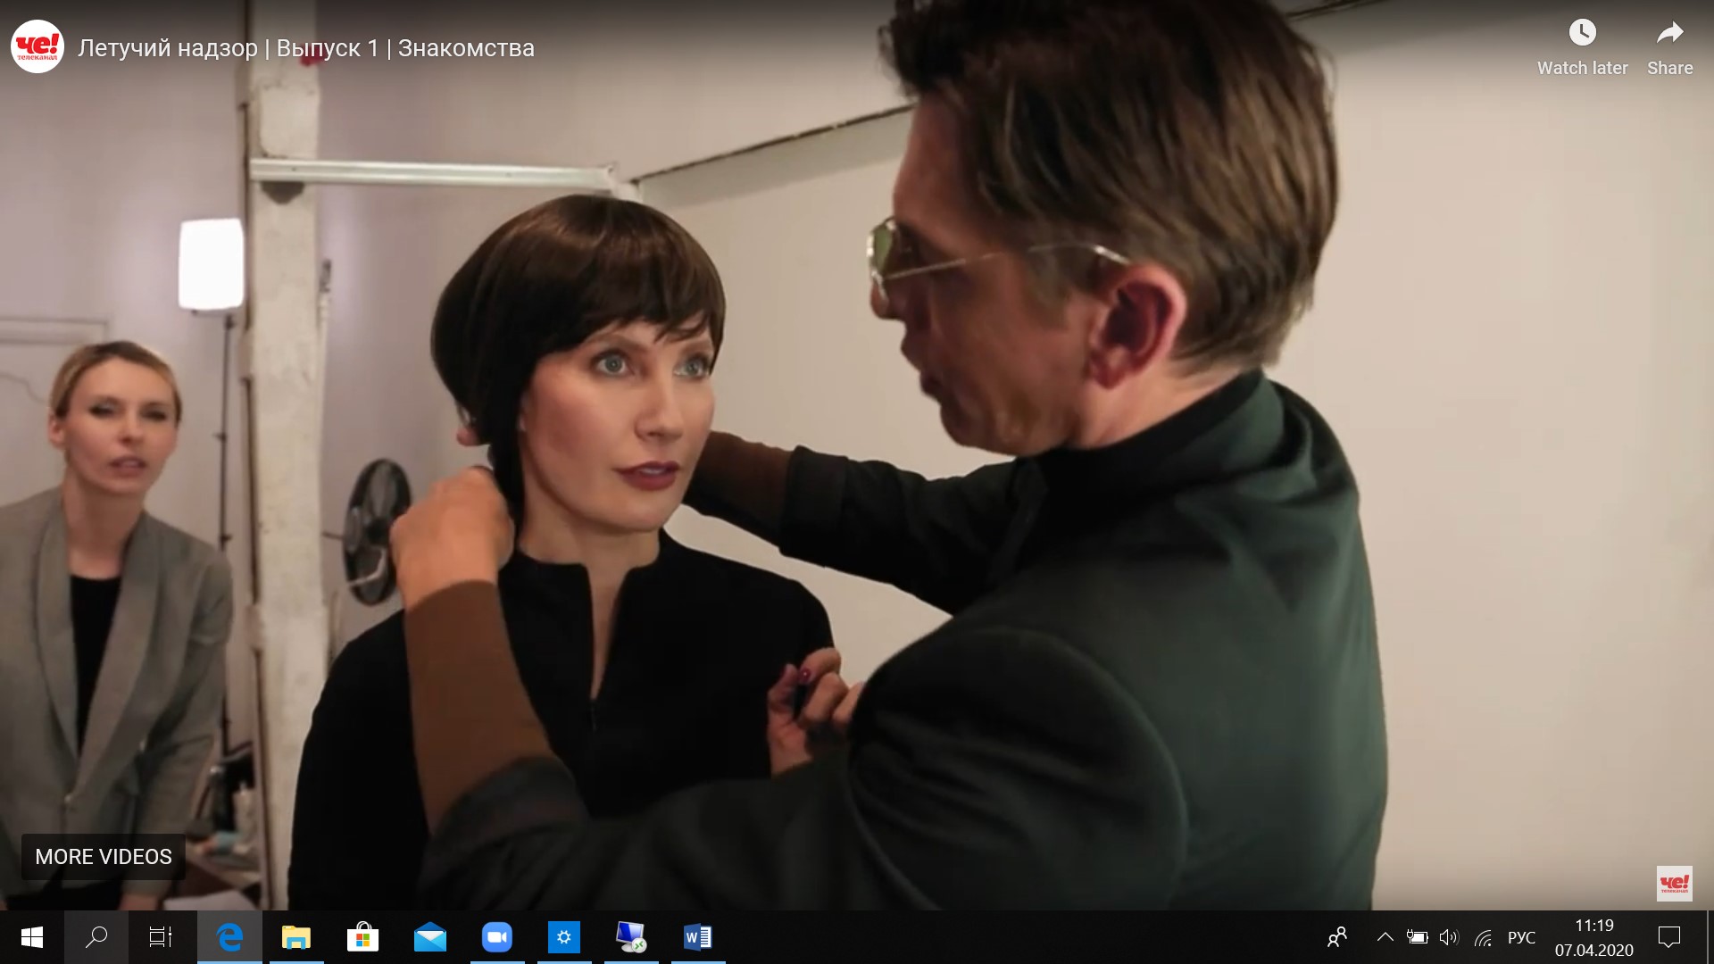Open the Action Center notifications panel
This screenshot has width=1714, height=964.
click(1668, 937)
